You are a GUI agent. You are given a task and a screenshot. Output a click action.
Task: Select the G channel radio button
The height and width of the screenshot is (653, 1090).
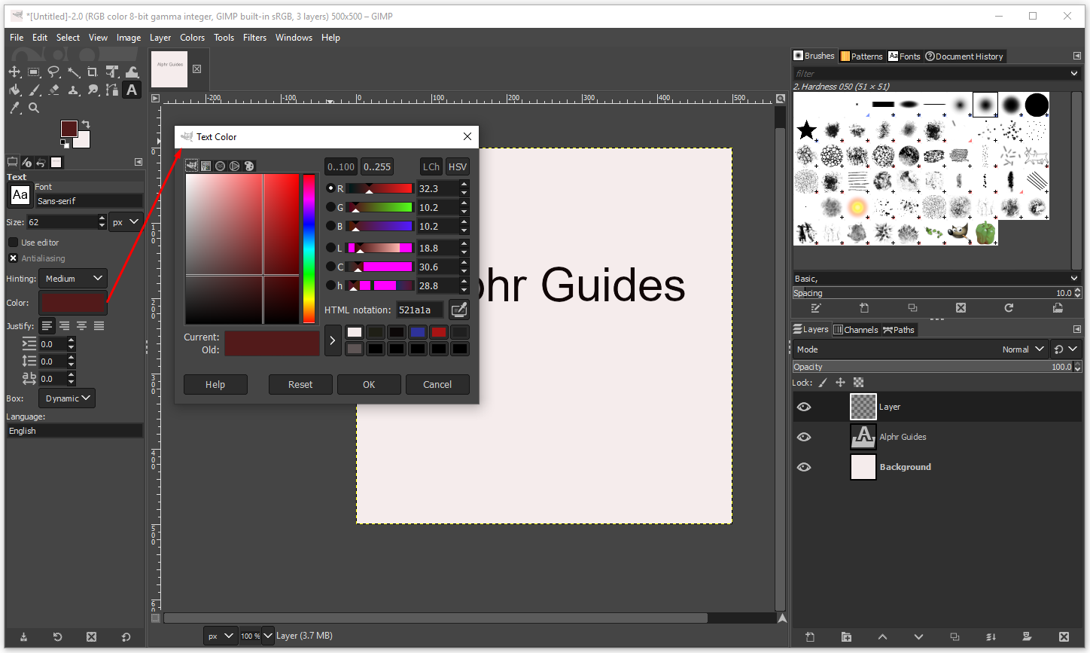330,207
